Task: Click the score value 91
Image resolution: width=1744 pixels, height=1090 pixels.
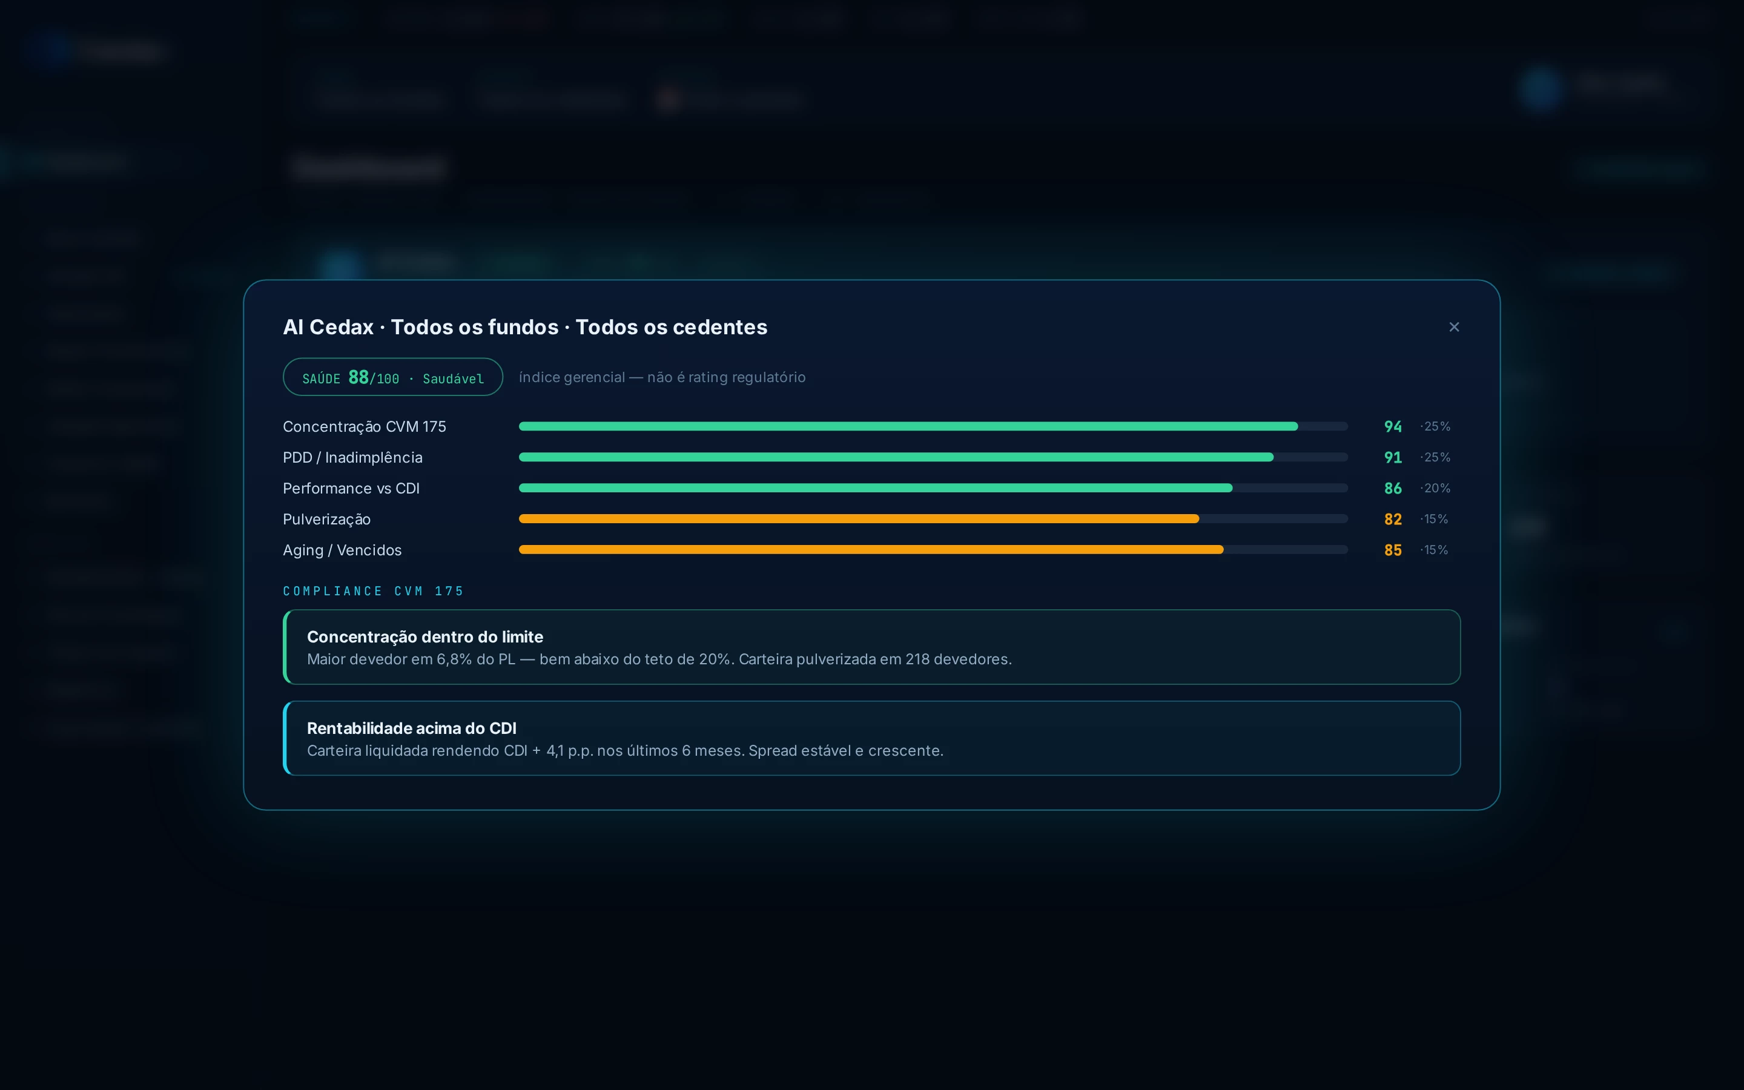Action: point(1393,458)
